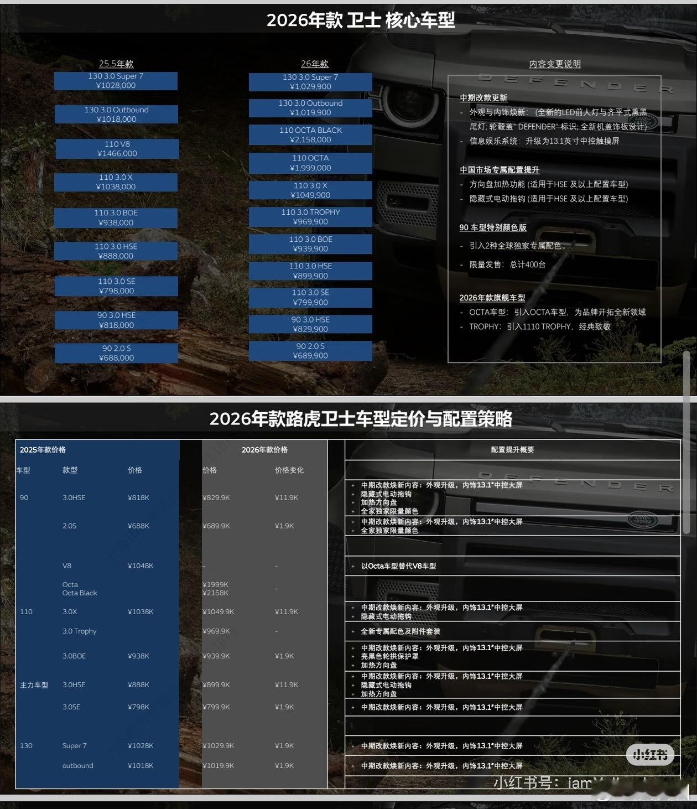Viewport: 697px width, 809px height.
Task: Click the '2026年款价格' table header
Action: [x=264, y=450]
